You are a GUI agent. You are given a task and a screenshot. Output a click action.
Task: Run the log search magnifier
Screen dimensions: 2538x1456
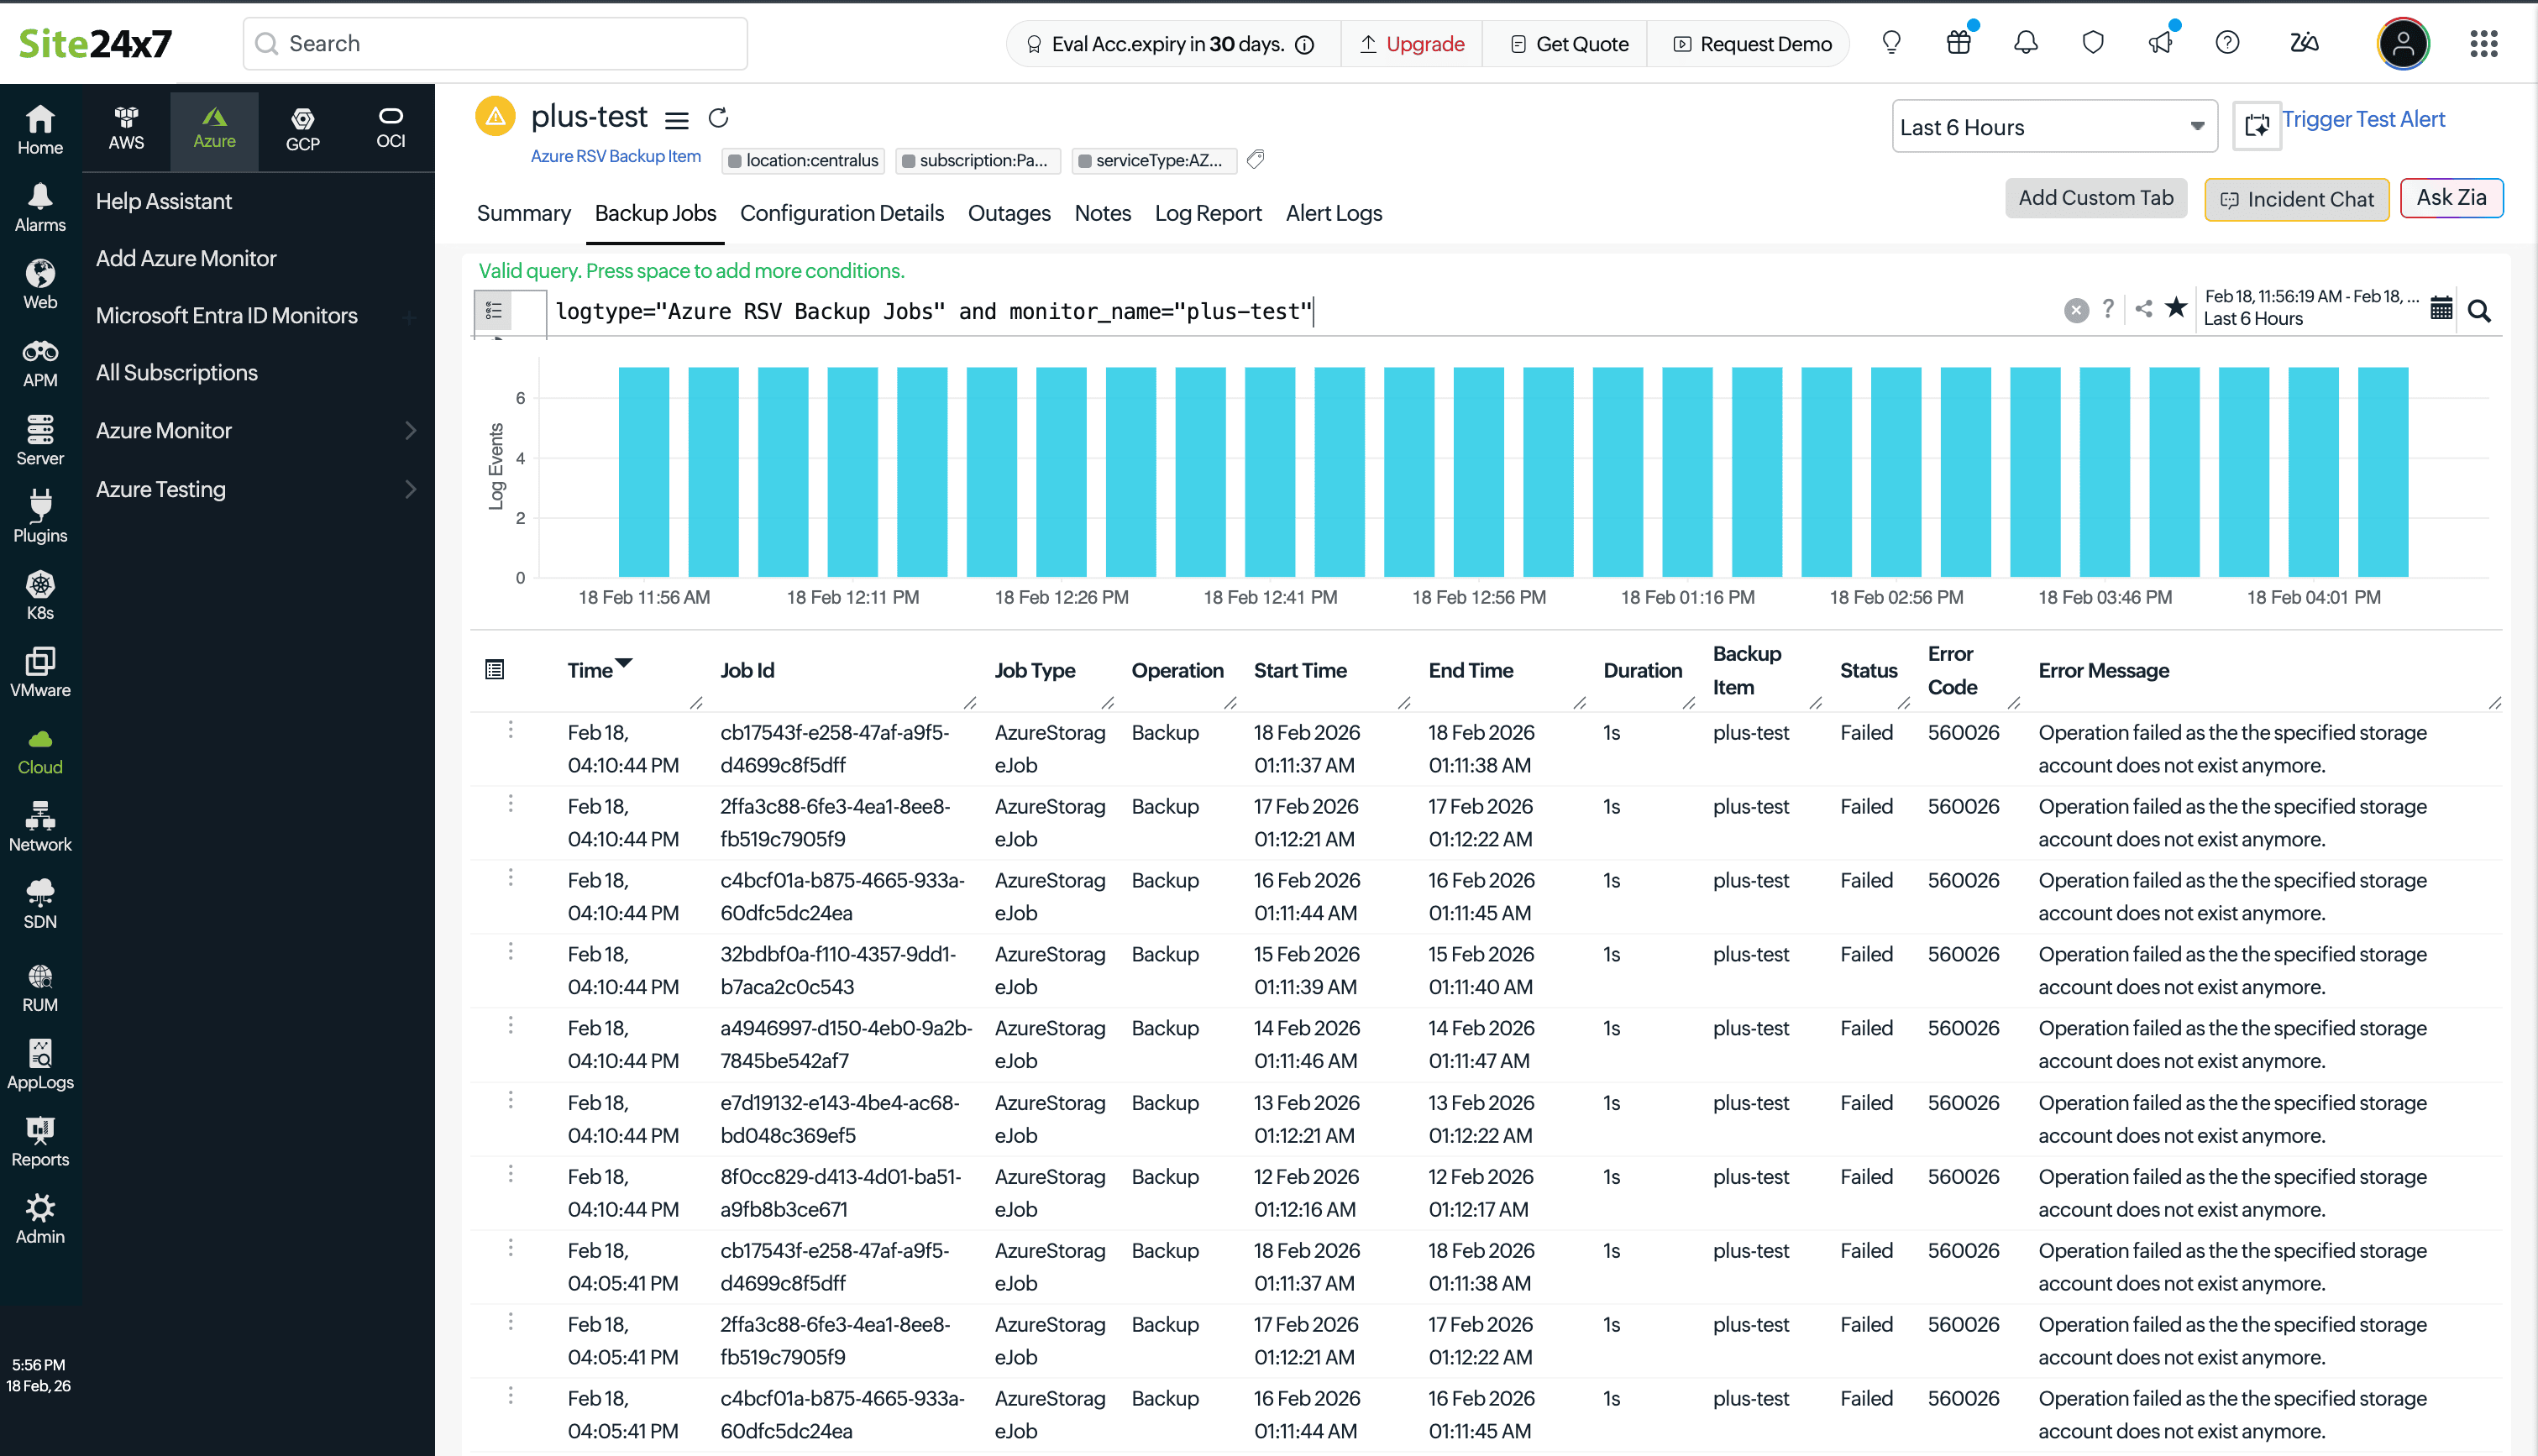[x=2479, y=311]
